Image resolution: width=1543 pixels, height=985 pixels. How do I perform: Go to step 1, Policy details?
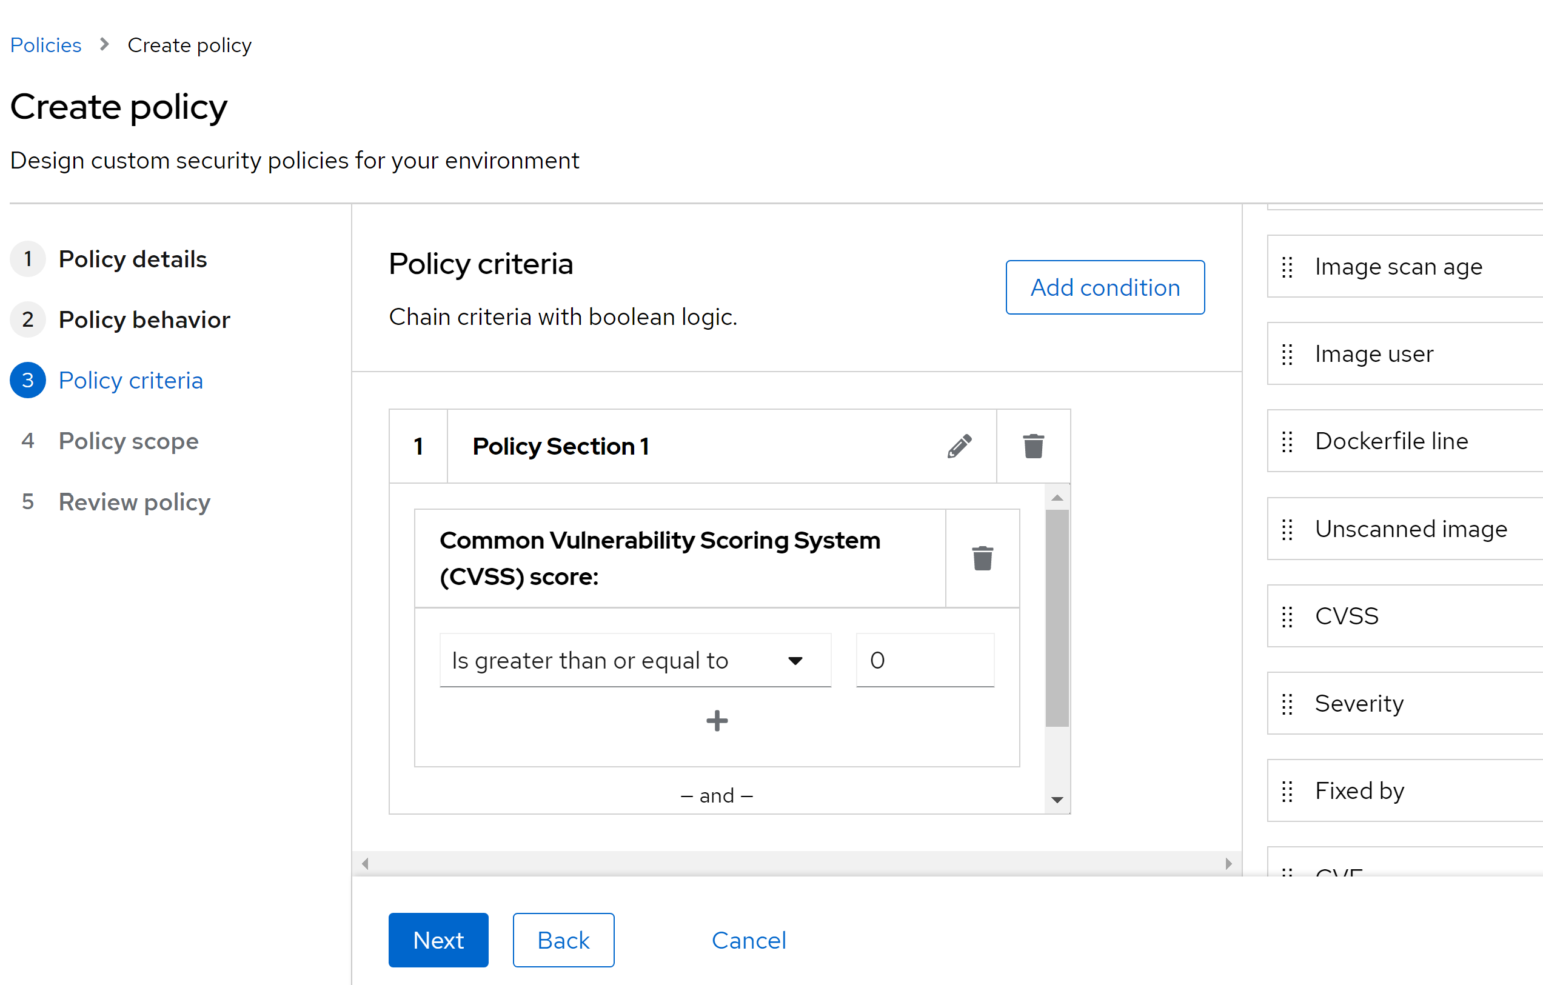132,259
